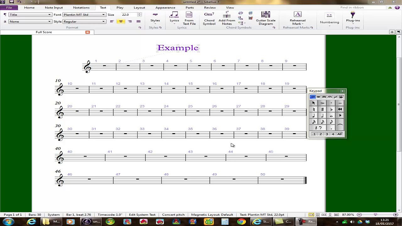Image resolution: width=402 pixels, height=226 pixels.
Task: Switch to the Home ribbon tab
Action: tap(29, 8)
